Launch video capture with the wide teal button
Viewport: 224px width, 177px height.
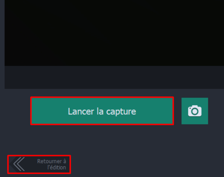tap(102, 111)
